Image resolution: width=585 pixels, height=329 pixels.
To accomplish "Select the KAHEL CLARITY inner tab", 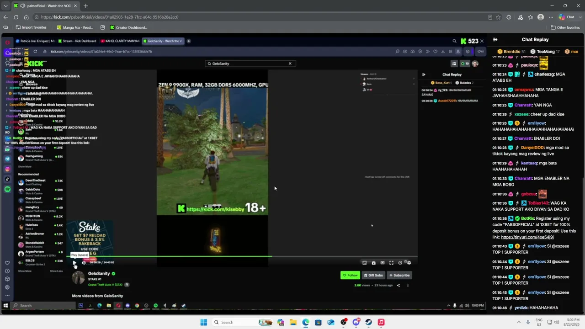I will 120,41.
